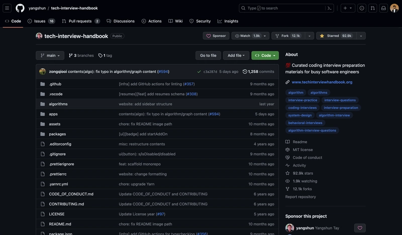402x235 pixels.
Task: Open the command palette icon in search bar
Action: point(330,8)
